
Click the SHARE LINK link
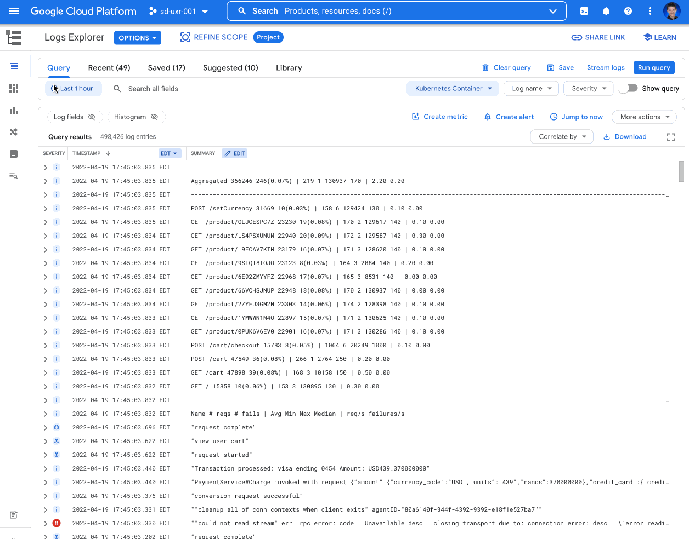598,37
